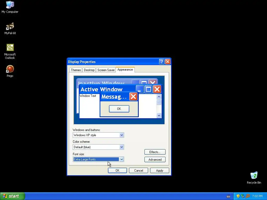Open the Windows and buttons dropdown
This screenshot has width=267, height=200.
point(122,135)
